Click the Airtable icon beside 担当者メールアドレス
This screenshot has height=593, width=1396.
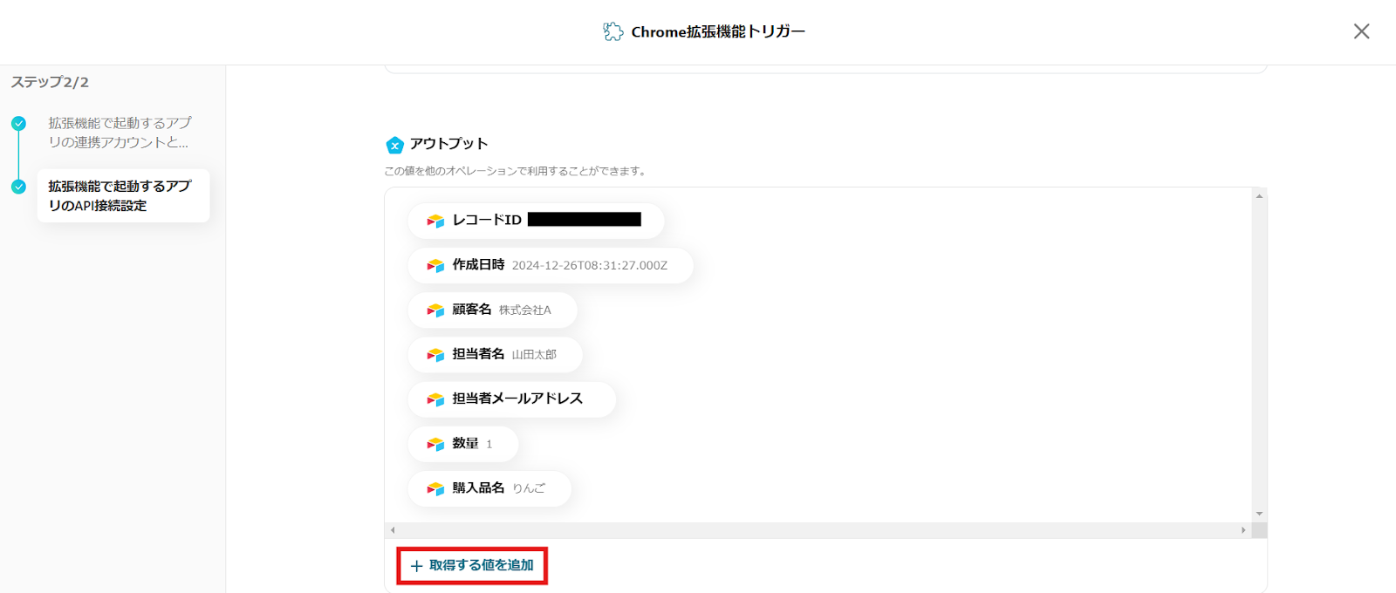click(x=435, y=399)
